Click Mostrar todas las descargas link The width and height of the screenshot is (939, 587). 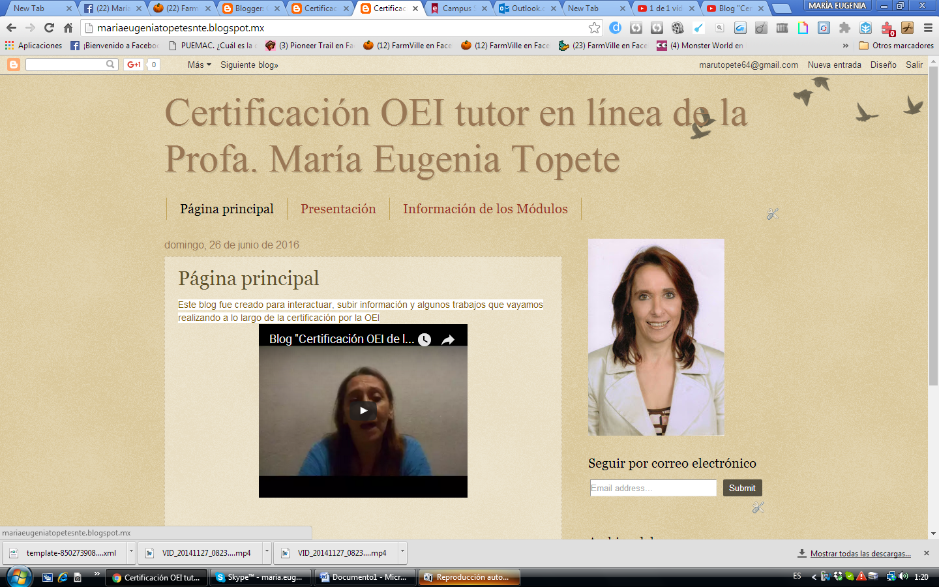tap(860, 553)
